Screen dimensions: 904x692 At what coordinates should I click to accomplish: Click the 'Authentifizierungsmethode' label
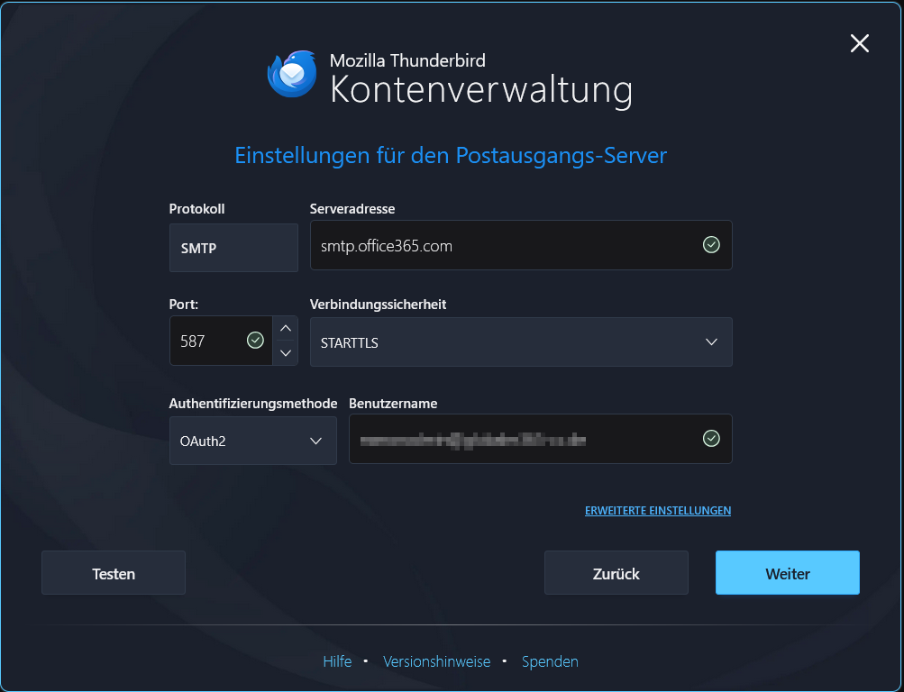(x=253, y=404)
